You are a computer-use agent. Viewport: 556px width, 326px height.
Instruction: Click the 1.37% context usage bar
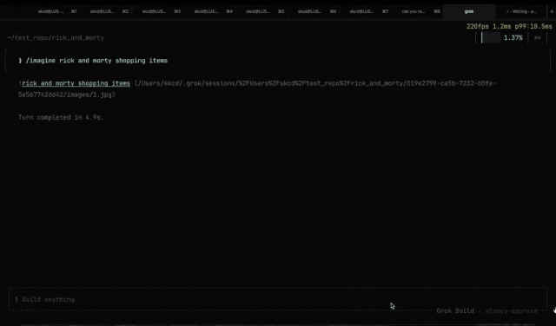pos(502,38)
